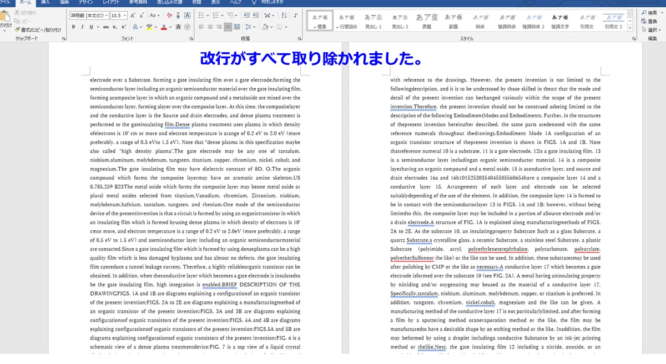Screen dimensions: 666x364
Task: Click the enclosed character icon
Action: [187, 27]
